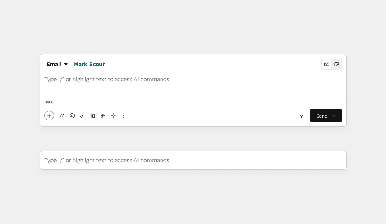Open the AI sparkle assistant
This screenshot has height=224, width=386.
pyautogui.click(x=113, y=116)
